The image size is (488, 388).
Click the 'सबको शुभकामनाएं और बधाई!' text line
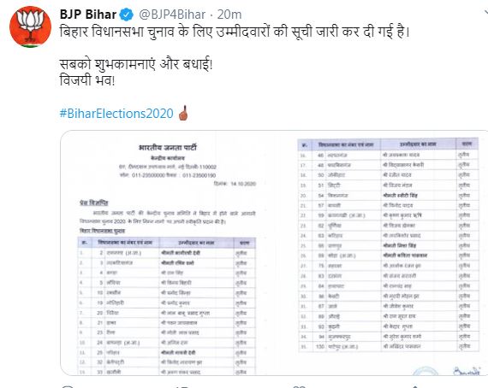pyautogui.click(x=136, y=64)
